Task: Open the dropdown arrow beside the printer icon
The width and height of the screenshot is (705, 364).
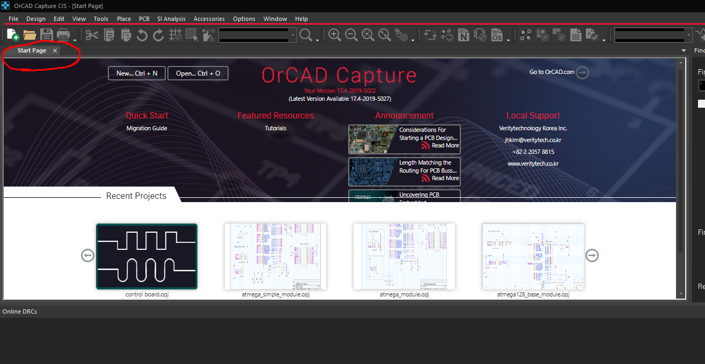Action: click(75, 40)
